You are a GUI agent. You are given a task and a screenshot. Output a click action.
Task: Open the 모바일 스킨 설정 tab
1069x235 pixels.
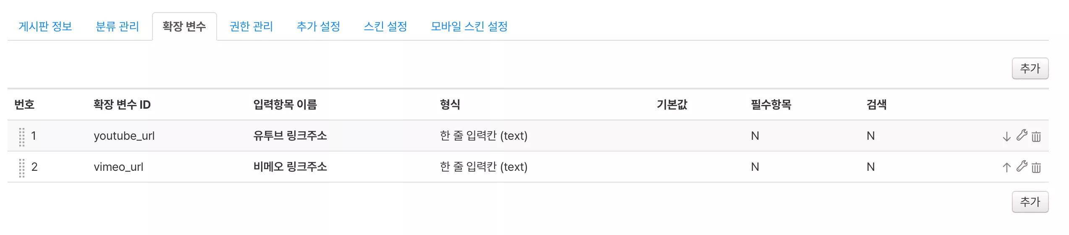coord(469,26)
